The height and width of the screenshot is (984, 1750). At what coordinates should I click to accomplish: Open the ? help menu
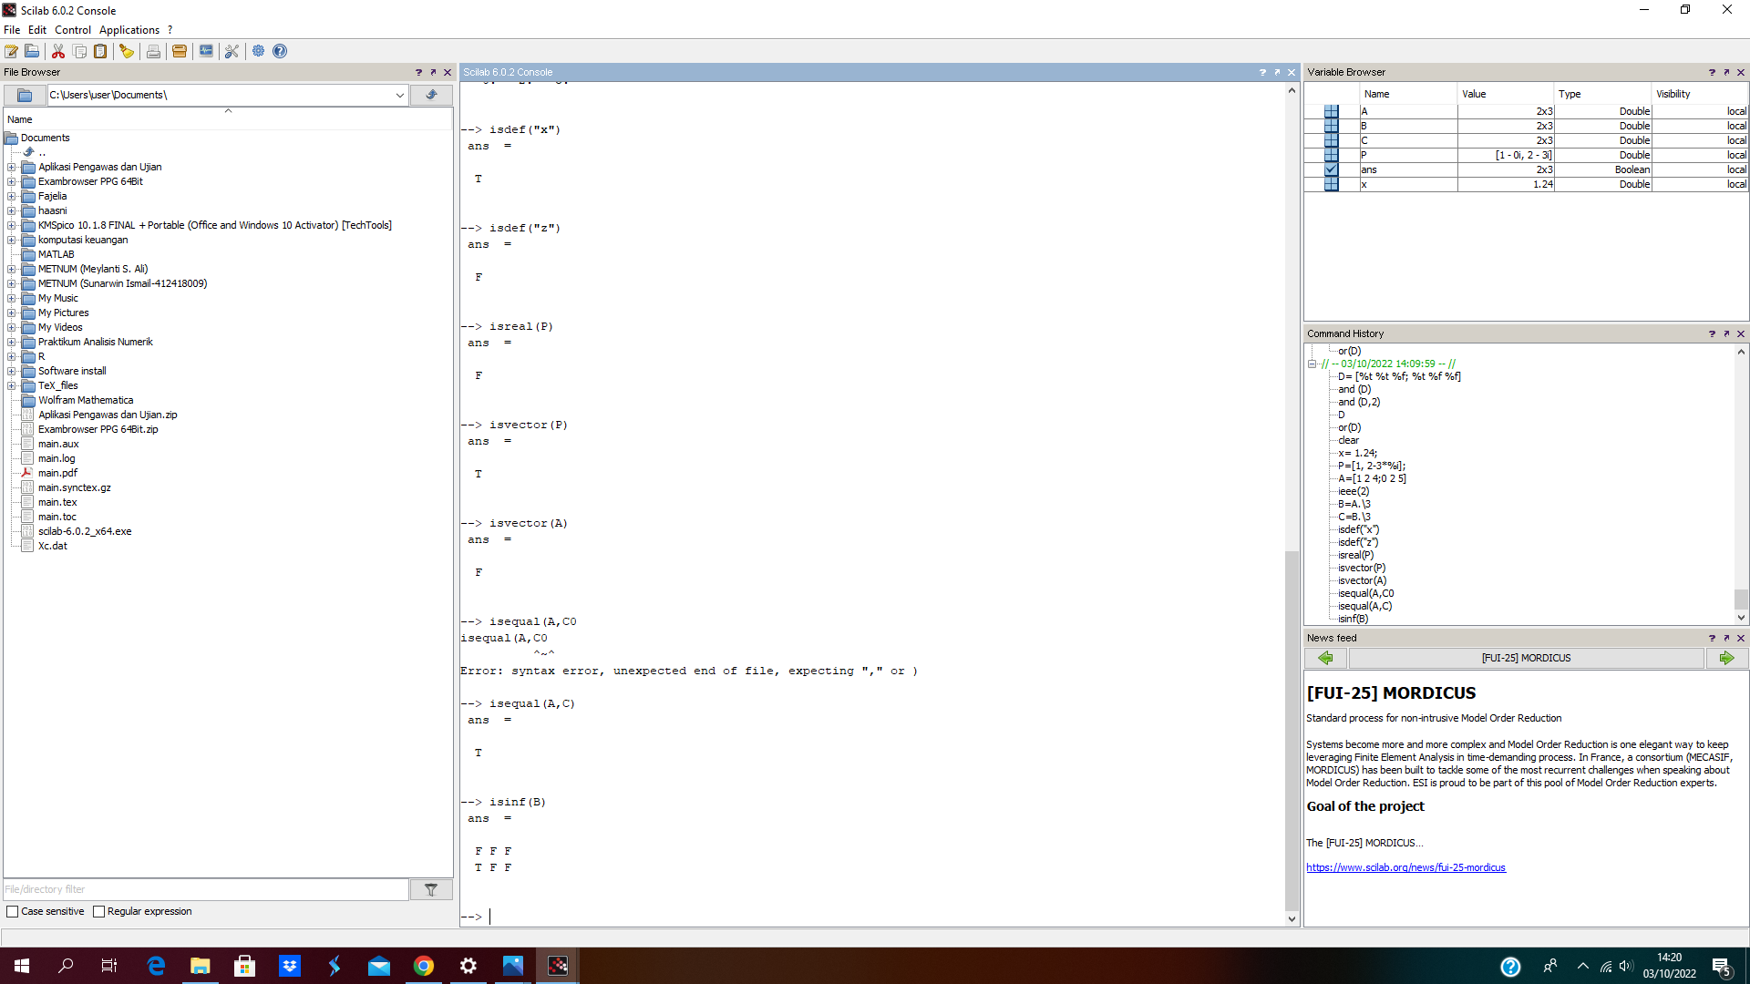click(170, 30)
